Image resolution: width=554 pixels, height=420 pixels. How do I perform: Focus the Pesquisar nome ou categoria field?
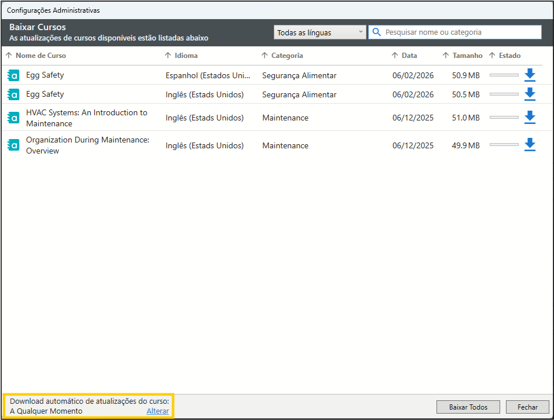460,32
